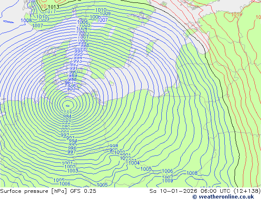Image resolution: width=261 pixels, height=201 pixels.
Task: Open the weatheronline.co.uk copyright text
Action: (223, 197)
